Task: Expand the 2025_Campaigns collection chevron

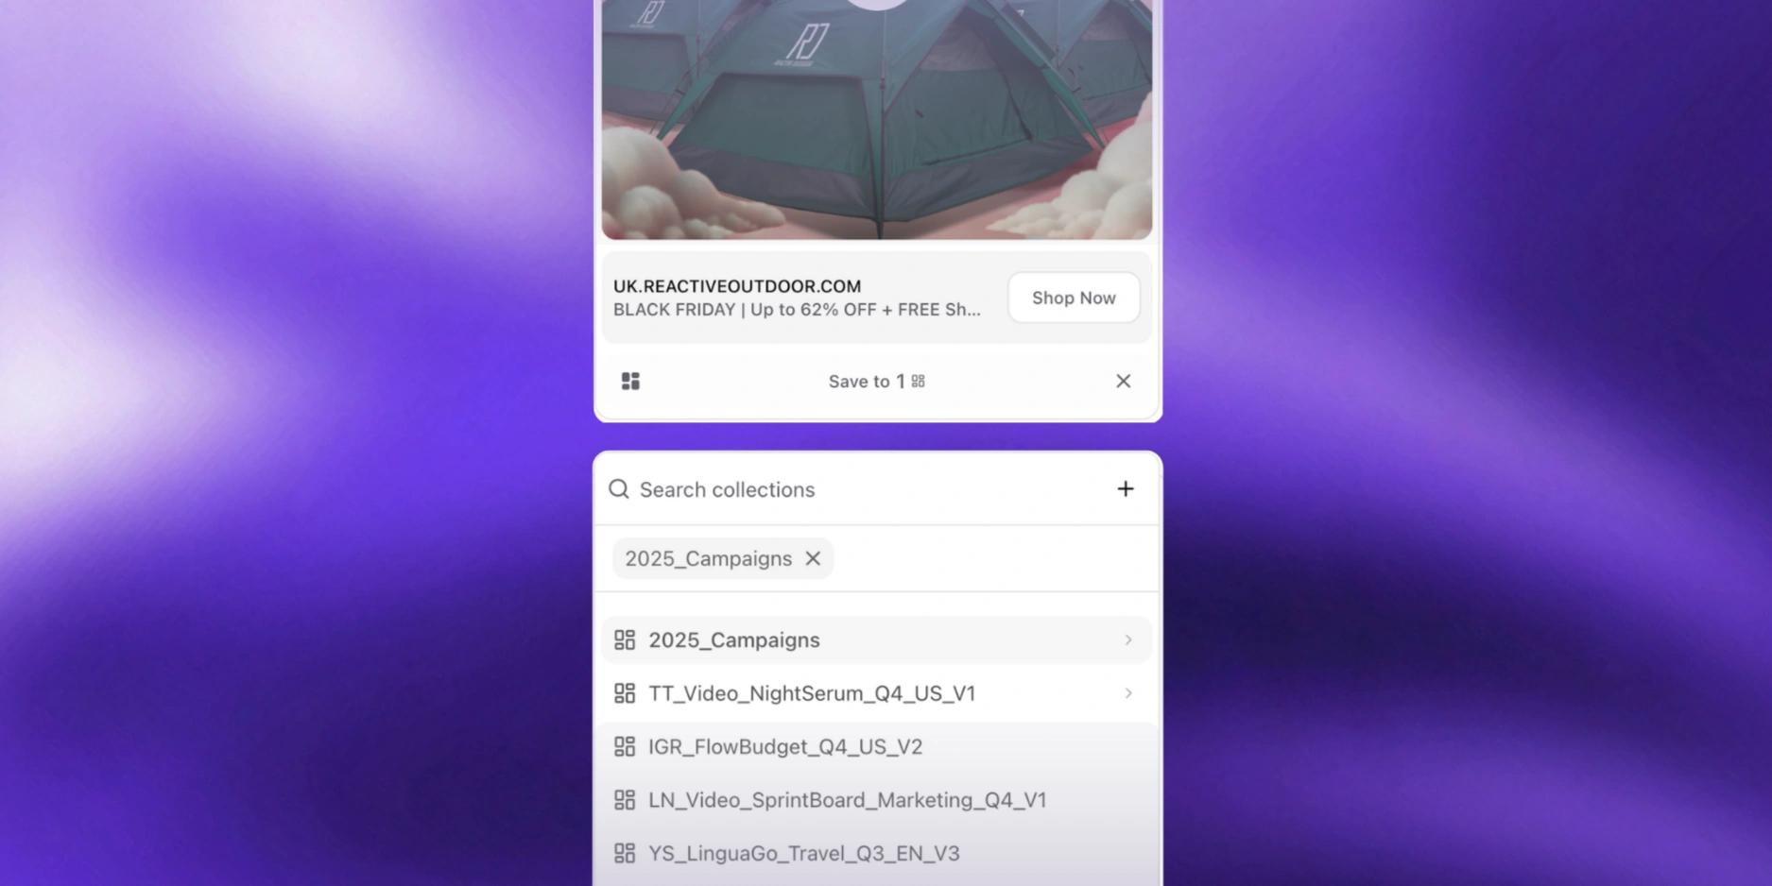Action: tap(1127, 639)
